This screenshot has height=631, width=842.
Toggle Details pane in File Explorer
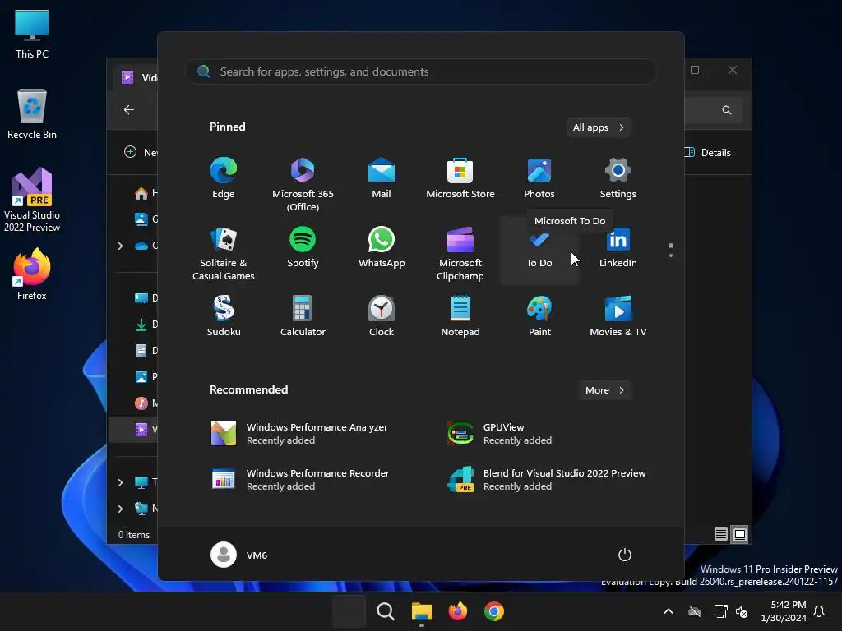tap(708, 152)
